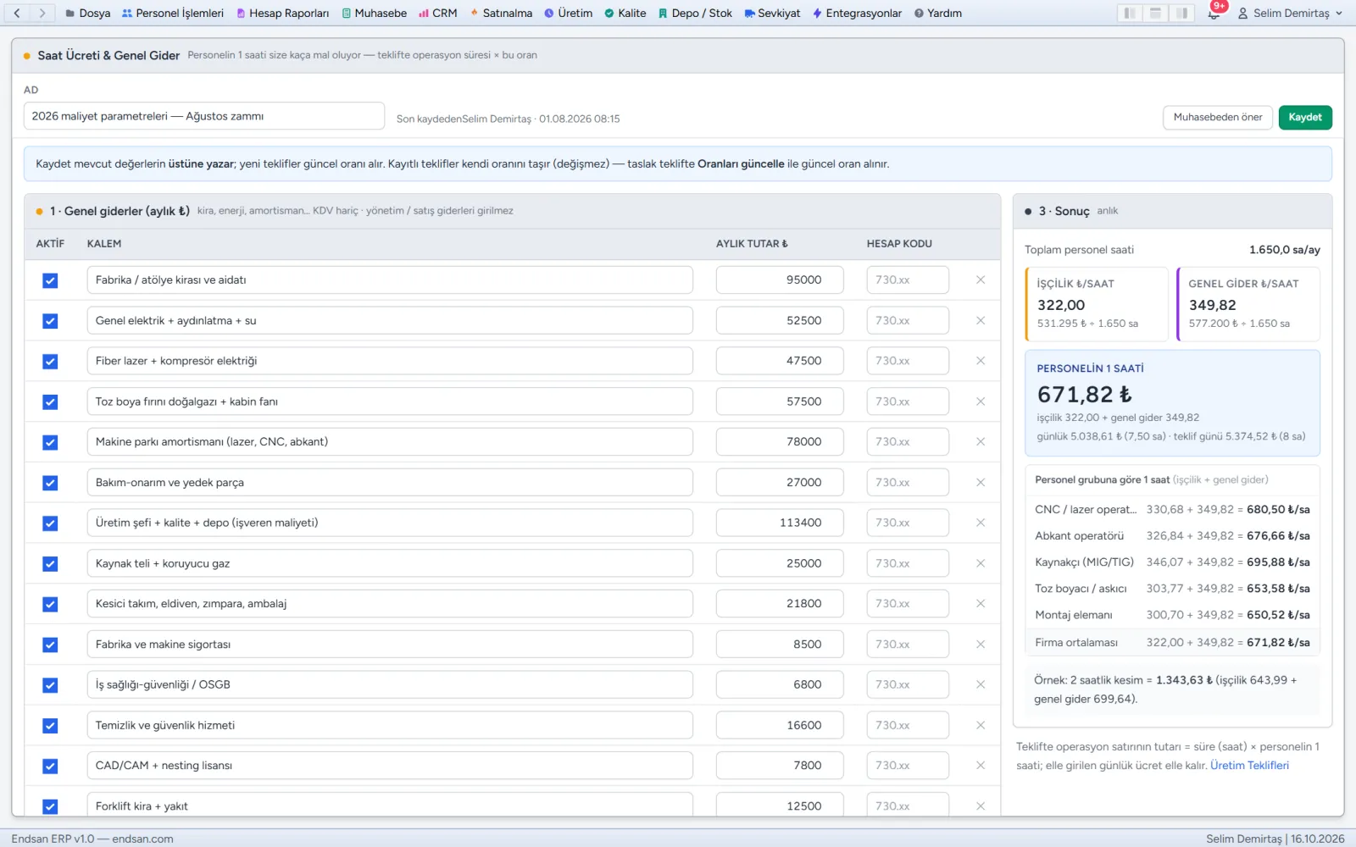Edit the 113400 monthly amount field

click(780, 523)
